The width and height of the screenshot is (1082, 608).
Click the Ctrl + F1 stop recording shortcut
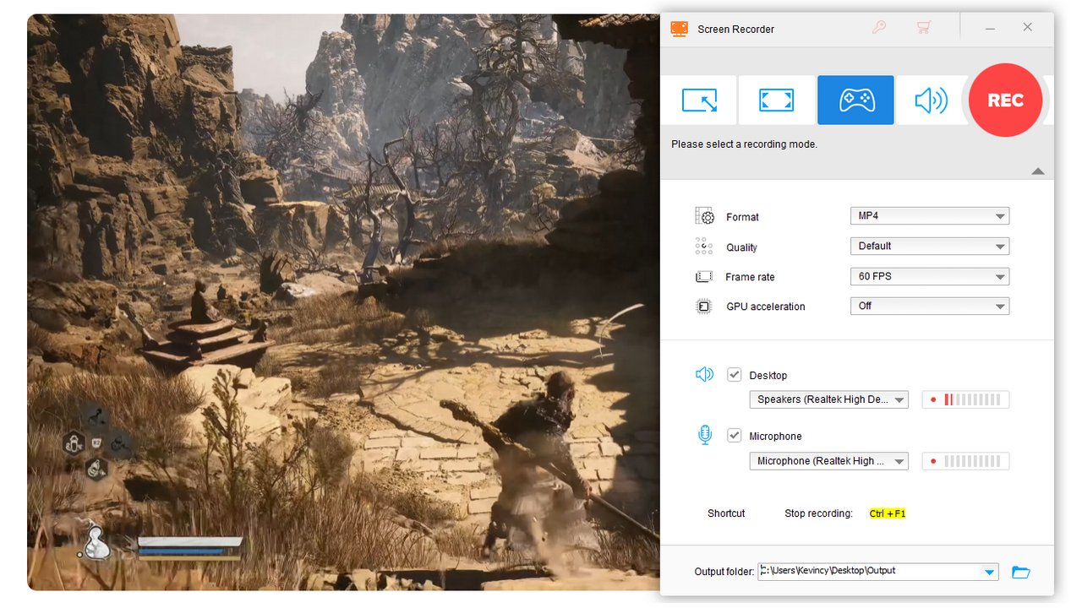(888, 513)
